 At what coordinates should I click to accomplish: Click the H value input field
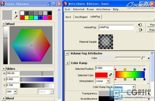[12, 73]
